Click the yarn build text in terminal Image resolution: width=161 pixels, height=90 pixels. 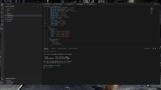(66, 63)
